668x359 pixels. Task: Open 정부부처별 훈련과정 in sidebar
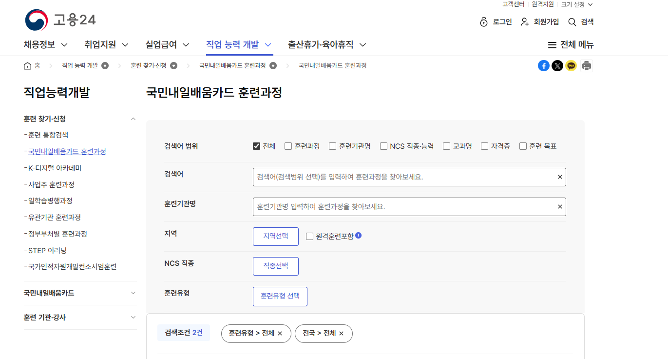[x=57, y=234]
